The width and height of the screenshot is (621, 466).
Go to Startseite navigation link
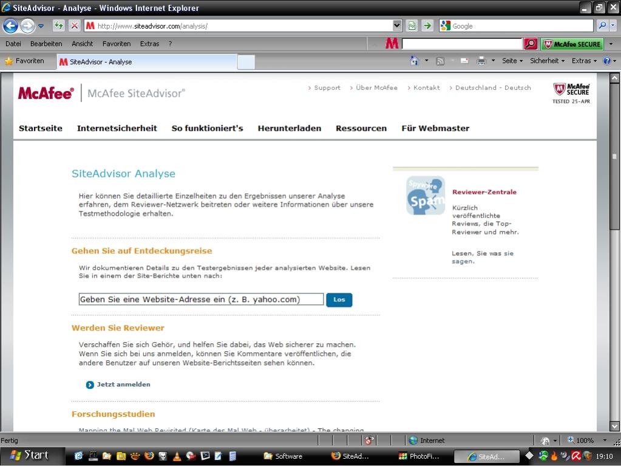(x=41, y=128)
